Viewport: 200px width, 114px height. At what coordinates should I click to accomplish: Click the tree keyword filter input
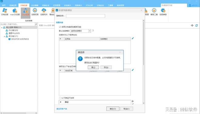18,24
